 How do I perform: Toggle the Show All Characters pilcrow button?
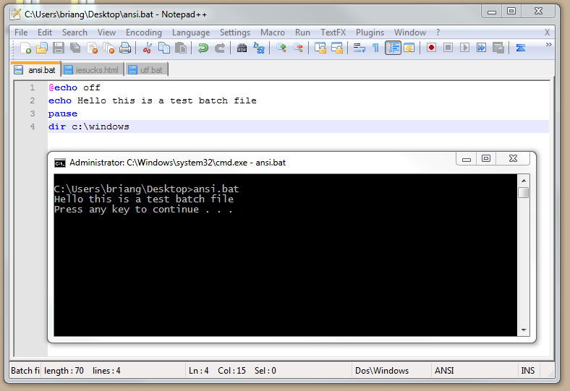click(x=375, y=48)
